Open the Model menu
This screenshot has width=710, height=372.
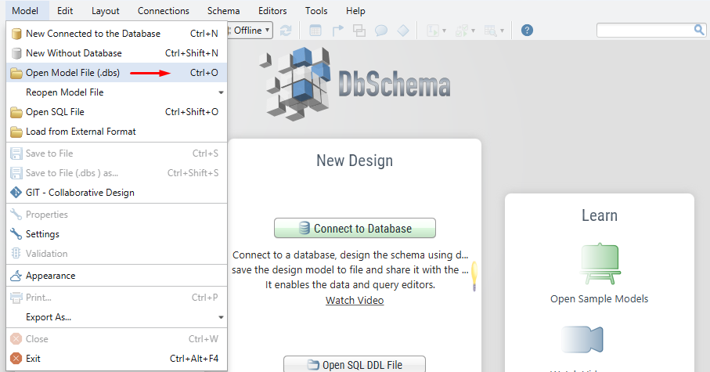pos(25,10)
